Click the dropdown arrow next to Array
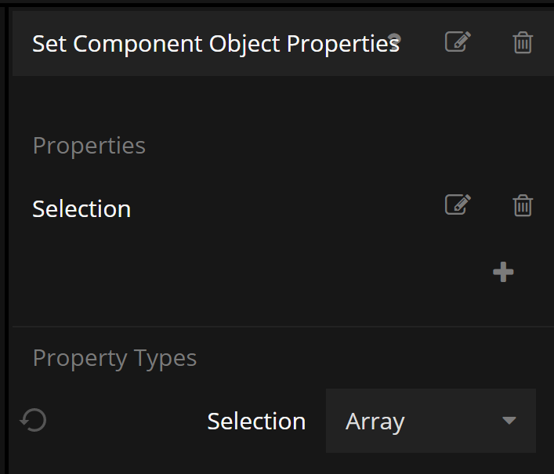 click(x=509, y=421)
